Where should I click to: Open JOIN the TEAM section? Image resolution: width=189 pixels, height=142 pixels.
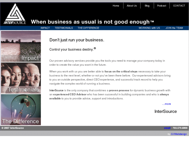pyautogui.click(x=174, y=28)
